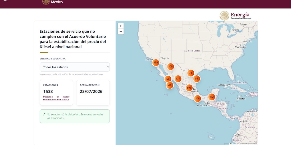Click the Kingston map label
The width and height of the screenshot is (291, 145).
point(241,99)
